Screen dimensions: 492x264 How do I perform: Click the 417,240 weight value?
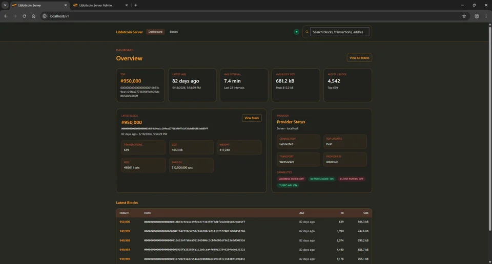(224, 150)
